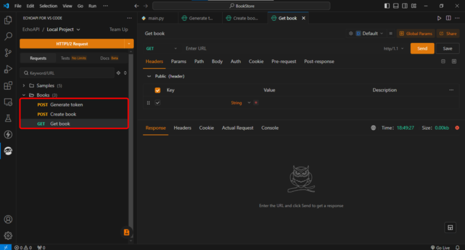The image size is (465, 250).
Task: Toggle the checkbox in the empty header row
Action: click(157, 103)
